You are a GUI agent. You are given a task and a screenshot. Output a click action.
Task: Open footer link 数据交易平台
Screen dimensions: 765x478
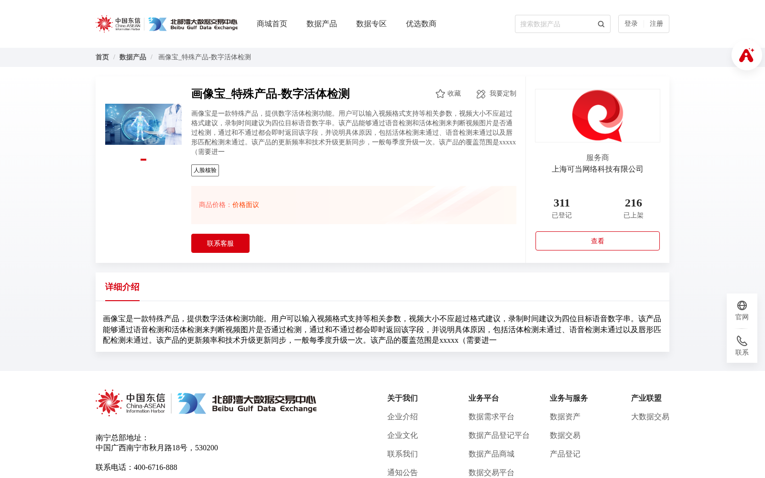pos(492,473)
